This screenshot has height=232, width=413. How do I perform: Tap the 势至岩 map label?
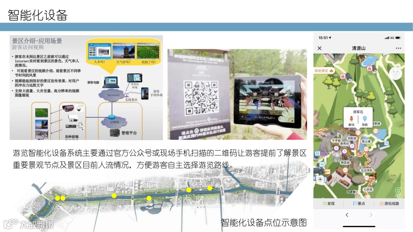tap(345, 162)
